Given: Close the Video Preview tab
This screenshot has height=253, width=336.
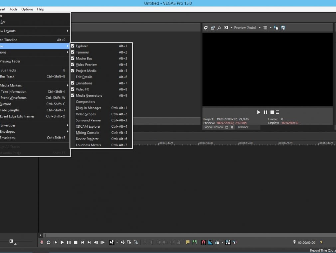Looking at the screenshot, I should [232, 127].
